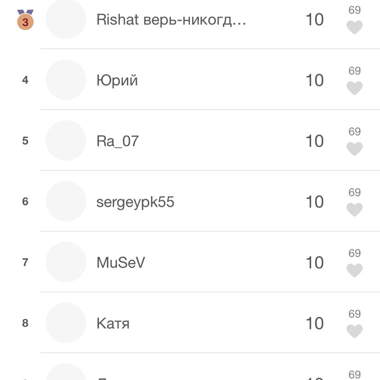
Task: Like Ra_07's entry with the heart
Action: [354, 149]
